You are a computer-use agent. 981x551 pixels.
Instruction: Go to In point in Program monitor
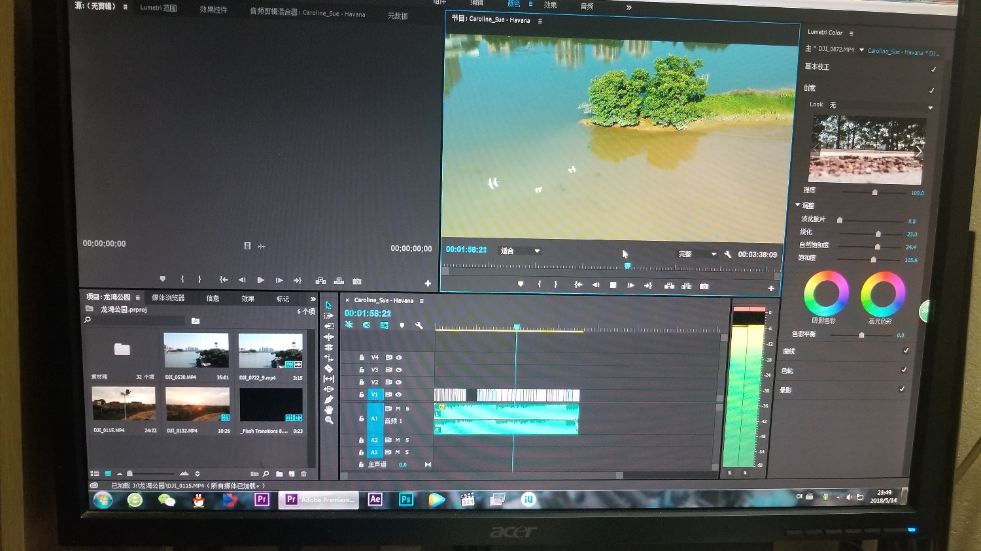coord(578,285)
